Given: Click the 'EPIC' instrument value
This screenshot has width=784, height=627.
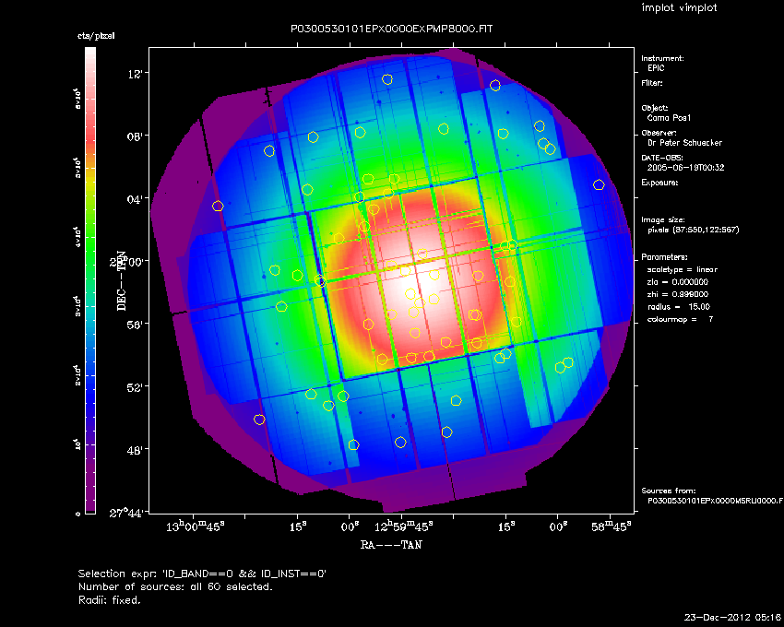Looking at the screenshot, I should (656, 68).
